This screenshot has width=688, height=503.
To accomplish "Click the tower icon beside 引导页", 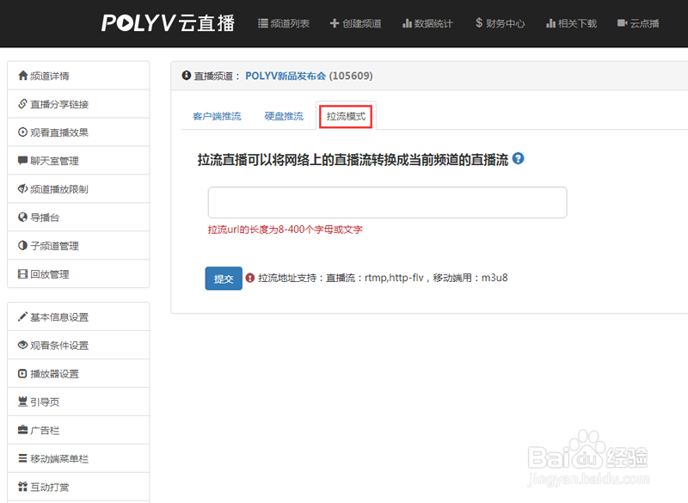I will pos(23,402).
